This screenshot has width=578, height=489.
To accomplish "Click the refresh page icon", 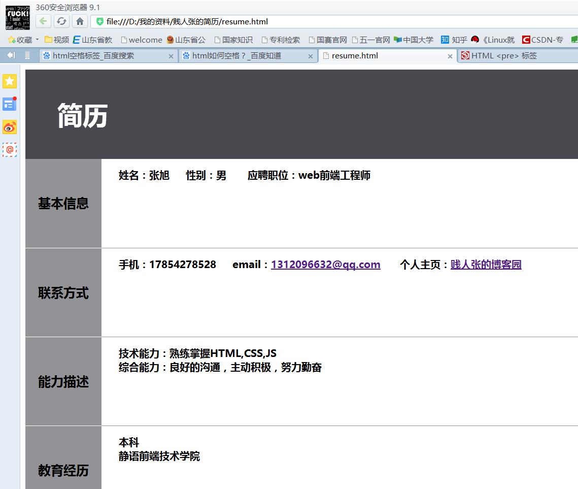I will click(x=61, y=21).
